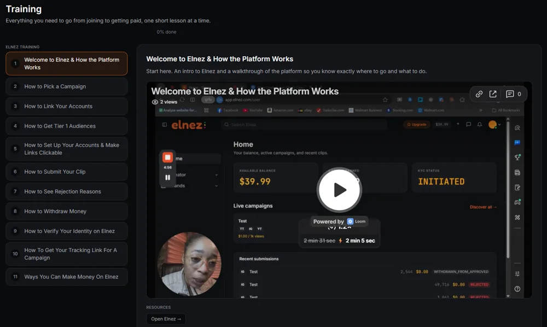Open lesson How to Pick a Campaign
The width and height of the screenshot is (547, 327).
(67, 86)
